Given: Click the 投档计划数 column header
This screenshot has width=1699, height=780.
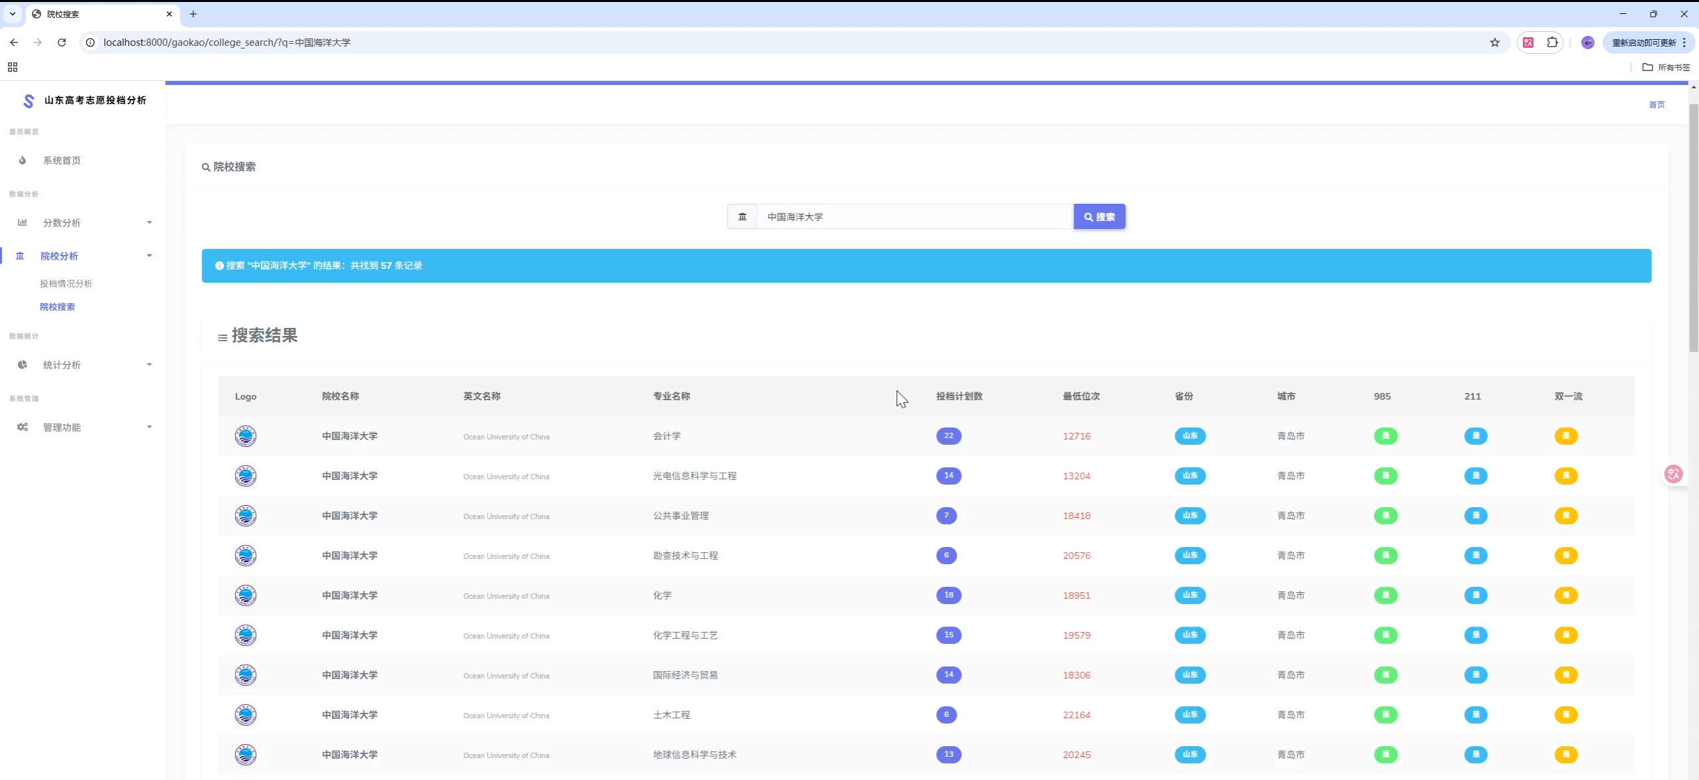Looking at the screenshot, I should coord(959,396).
